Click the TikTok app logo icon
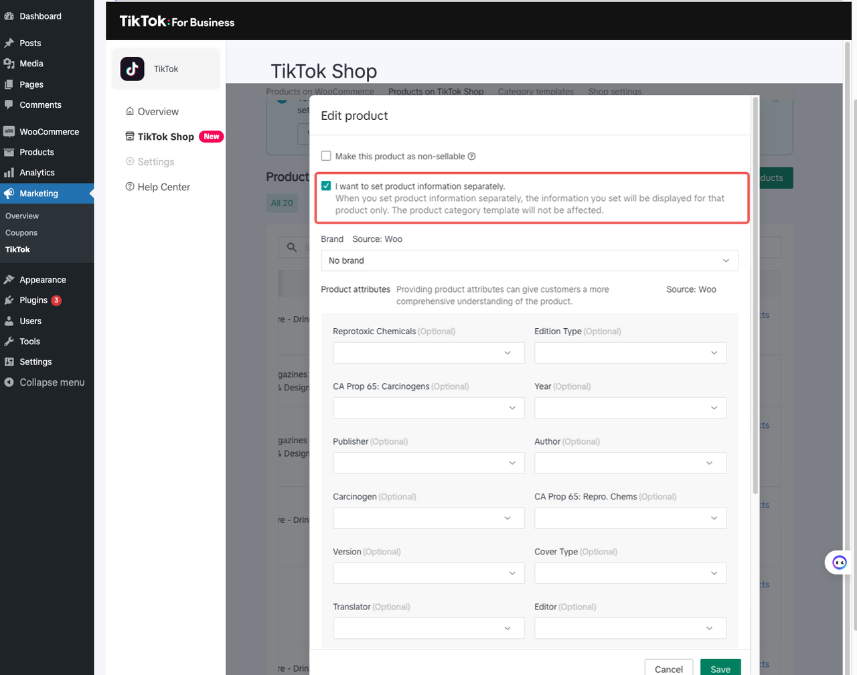857x675 pixels. (x=133, y=69)
